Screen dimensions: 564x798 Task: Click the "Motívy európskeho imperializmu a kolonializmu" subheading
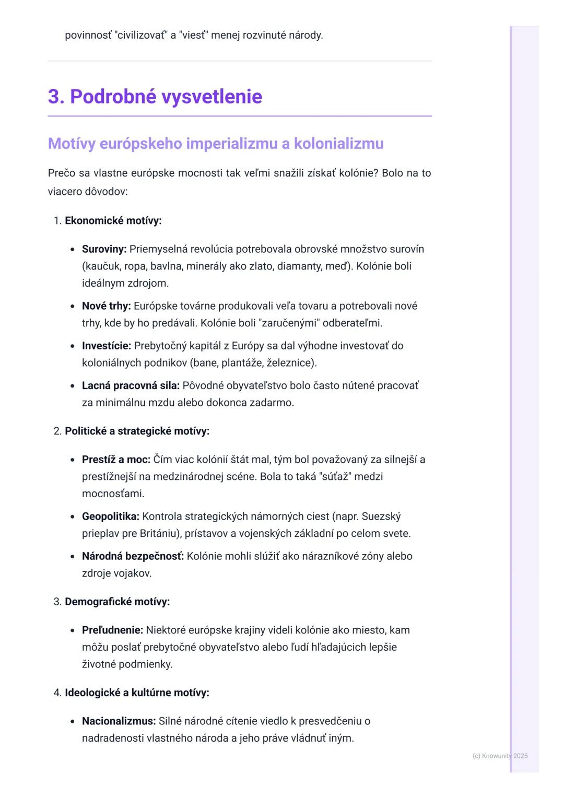click(216, 144)
